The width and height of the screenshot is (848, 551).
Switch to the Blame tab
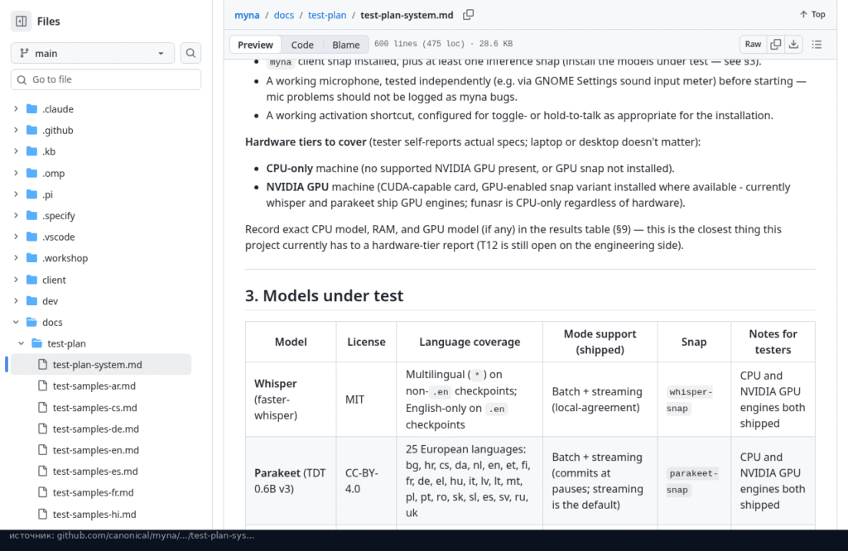point(345,45)
